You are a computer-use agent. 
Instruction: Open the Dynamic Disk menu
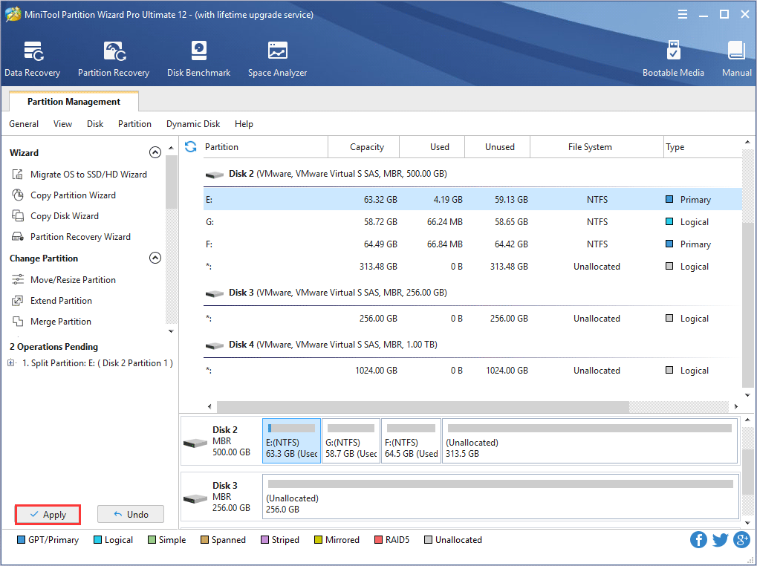coord(193,124)
